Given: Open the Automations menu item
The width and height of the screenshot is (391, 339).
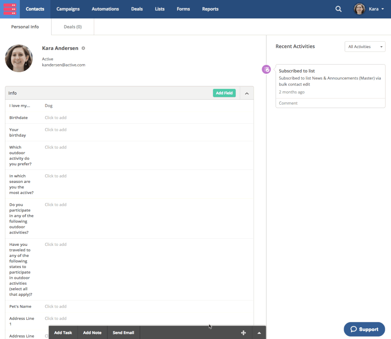Looking at the screenshot, I should click(x=105, y=9).
